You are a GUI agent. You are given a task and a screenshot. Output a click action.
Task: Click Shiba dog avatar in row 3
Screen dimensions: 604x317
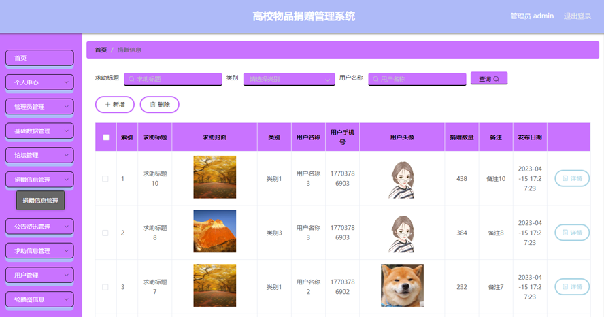tap(402, 286)
